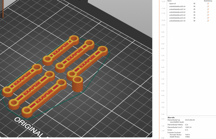The width and height of the screenshot is (216, 139).
Task: Toggle visibility of umlenkhebeldruck57.stl
Action: coord(194,21)
